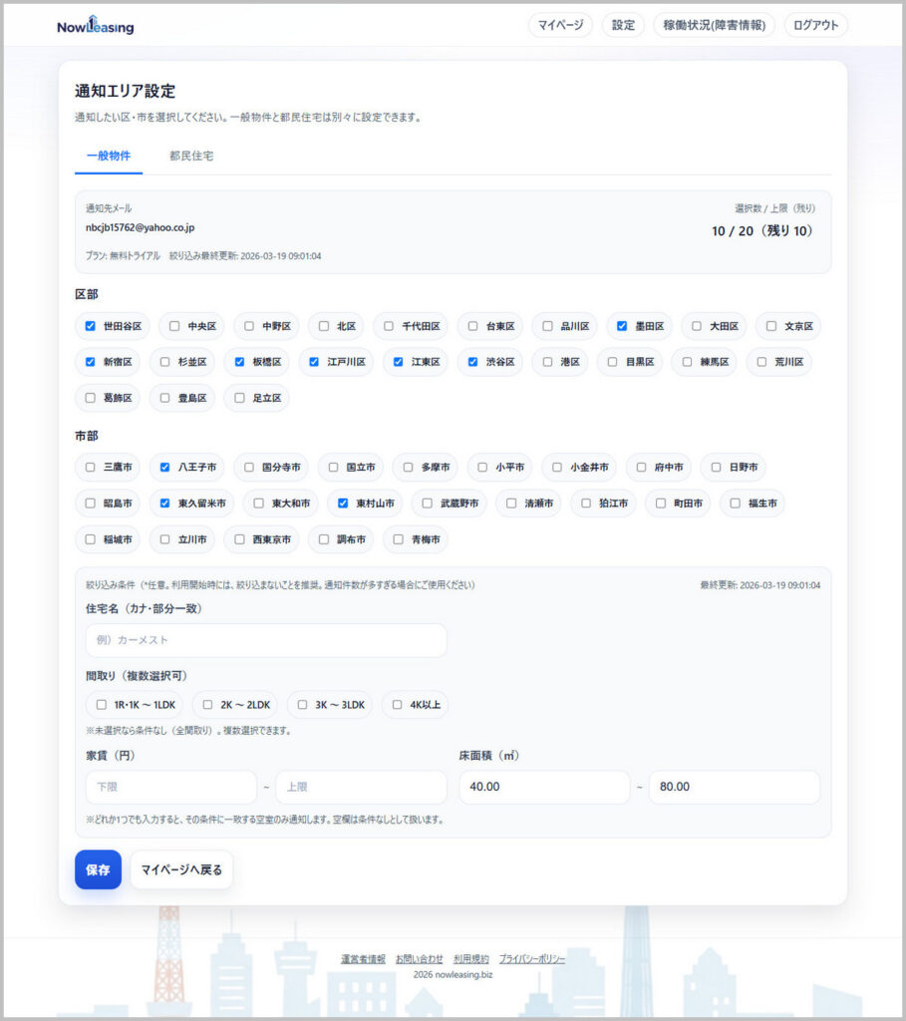Uncheck the 世田谷区 checkbox

(91, 326)
